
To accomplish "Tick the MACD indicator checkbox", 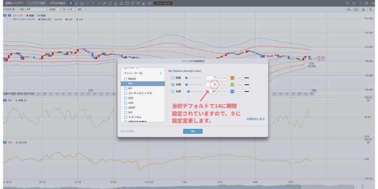I will 125,79.
